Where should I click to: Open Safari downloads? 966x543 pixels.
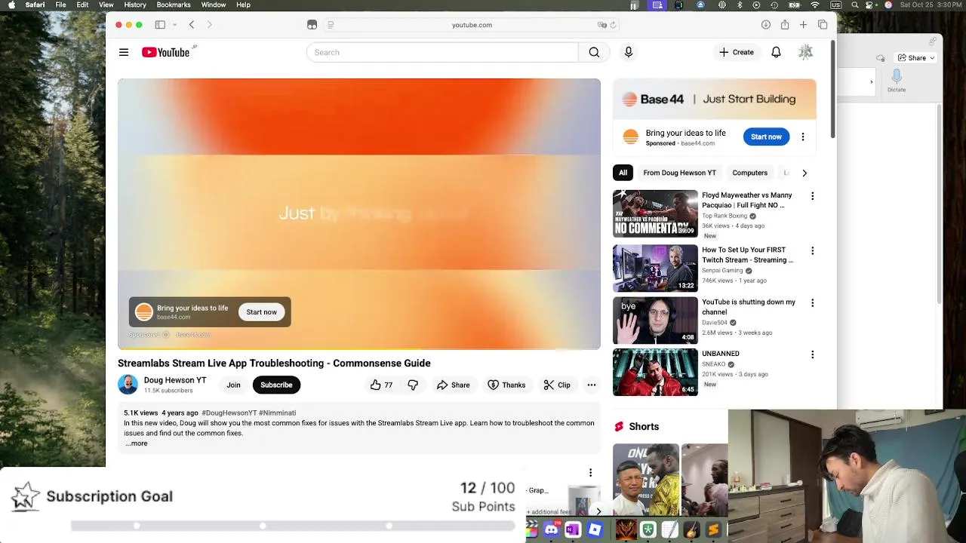(765, 25)
